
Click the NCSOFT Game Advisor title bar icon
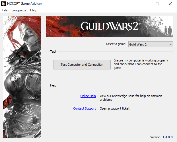pyautogui.click(x=3, y=4)
